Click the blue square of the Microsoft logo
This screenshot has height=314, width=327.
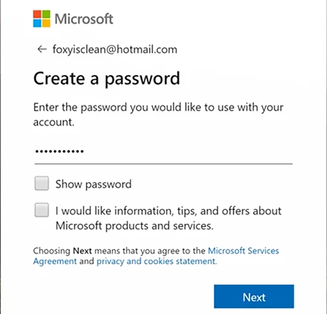pos(37,23)
